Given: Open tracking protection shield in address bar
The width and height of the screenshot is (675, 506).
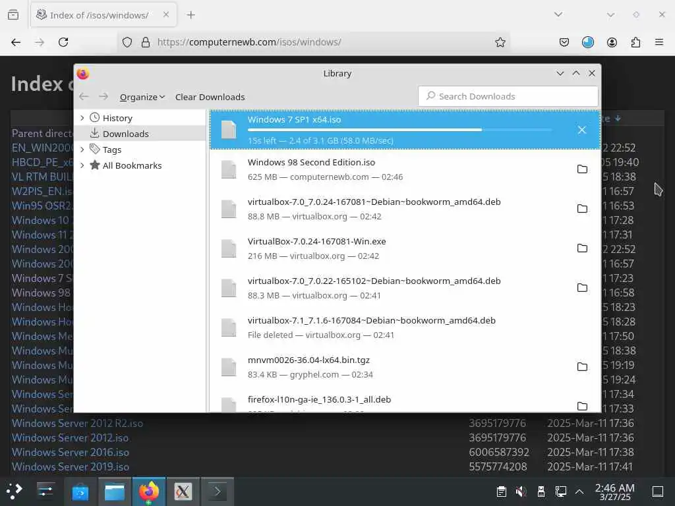Looking at the screenshot, I should click(127, 42).
